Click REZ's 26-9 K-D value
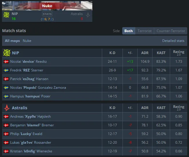Screen dimensions: 189x157 tap(112, 70)
